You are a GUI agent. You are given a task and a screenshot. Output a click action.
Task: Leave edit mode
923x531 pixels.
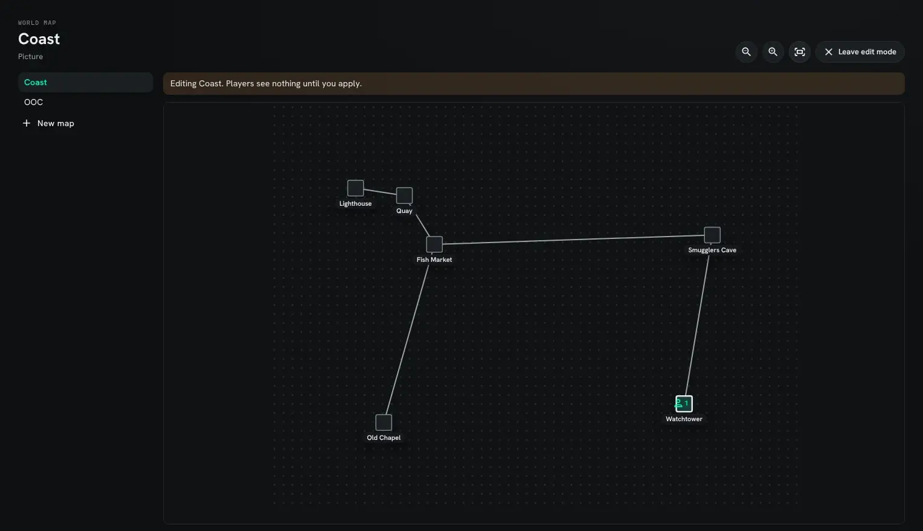click(x=860, y=52)
